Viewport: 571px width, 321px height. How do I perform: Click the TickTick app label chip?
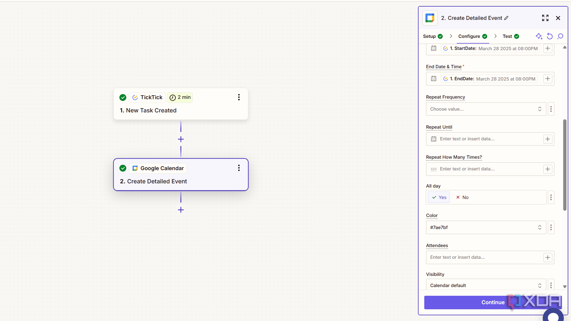(x=147, y=97)
